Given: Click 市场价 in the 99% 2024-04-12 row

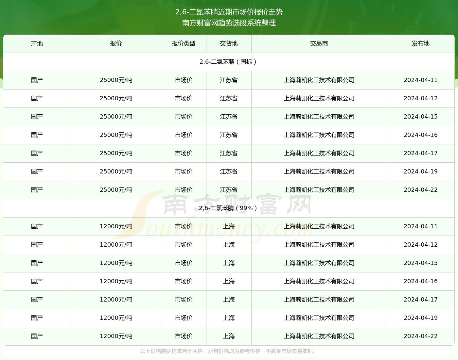Looking at the screenshot, I should (x=184, y=245).
